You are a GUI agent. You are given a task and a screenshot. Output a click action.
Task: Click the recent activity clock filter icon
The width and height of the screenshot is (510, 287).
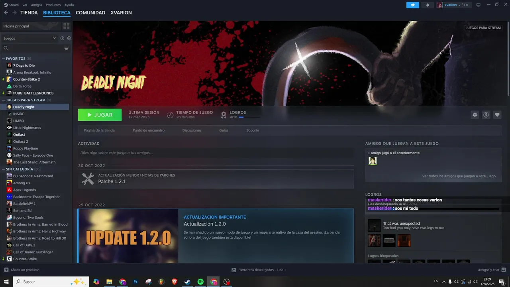[x=62, y=38]
